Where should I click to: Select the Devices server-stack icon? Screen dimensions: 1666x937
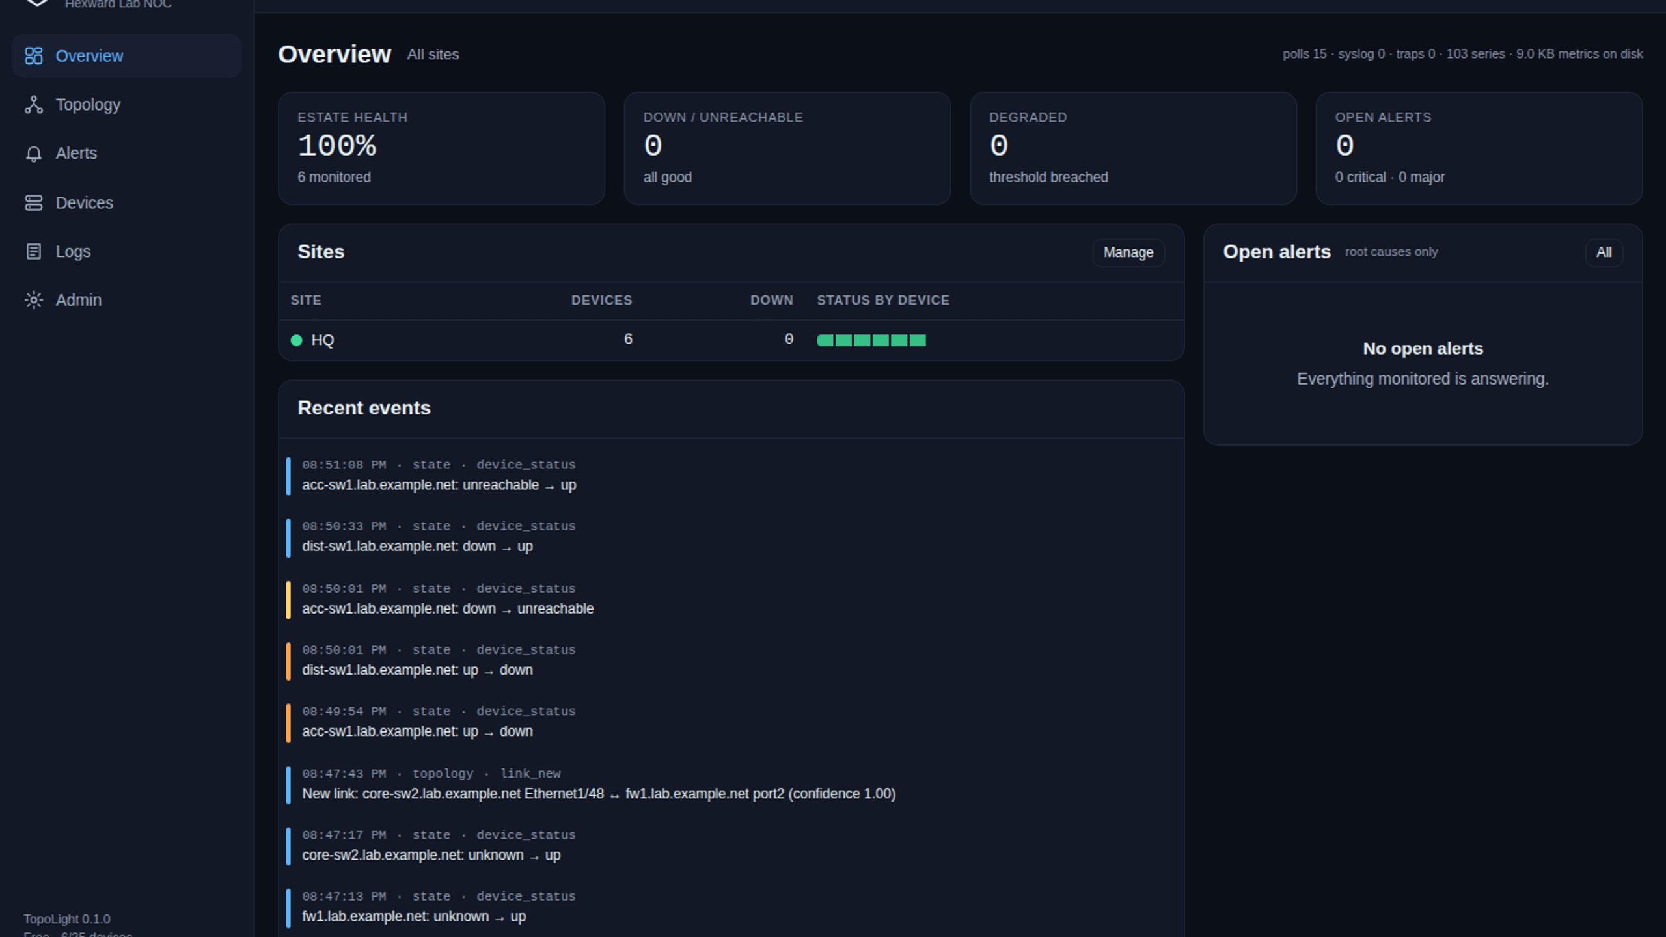point(34,203)
